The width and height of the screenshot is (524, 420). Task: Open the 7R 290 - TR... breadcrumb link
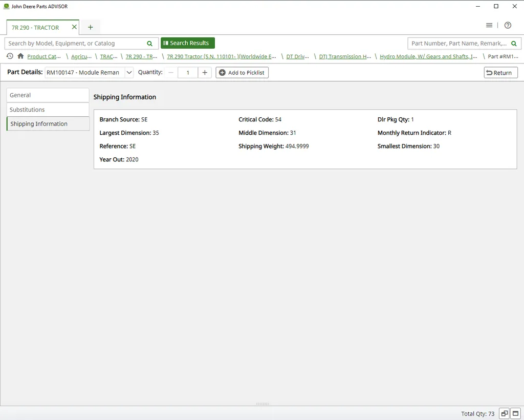click(141, 56)
